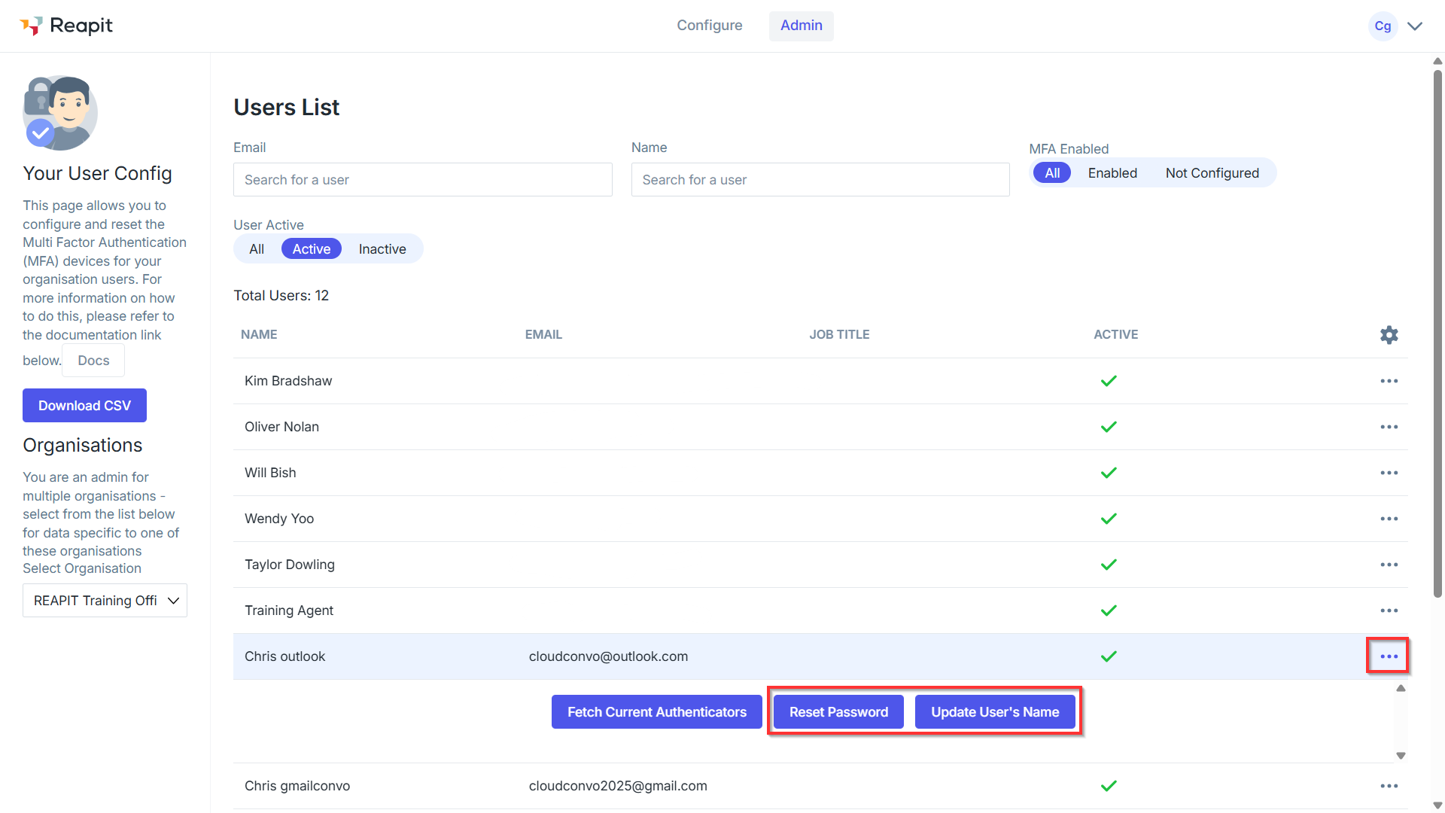This screenshot has height=813, width=1445.
Task: Click Fetch Current Authenticators button
Action: click(x=656, y=712)
